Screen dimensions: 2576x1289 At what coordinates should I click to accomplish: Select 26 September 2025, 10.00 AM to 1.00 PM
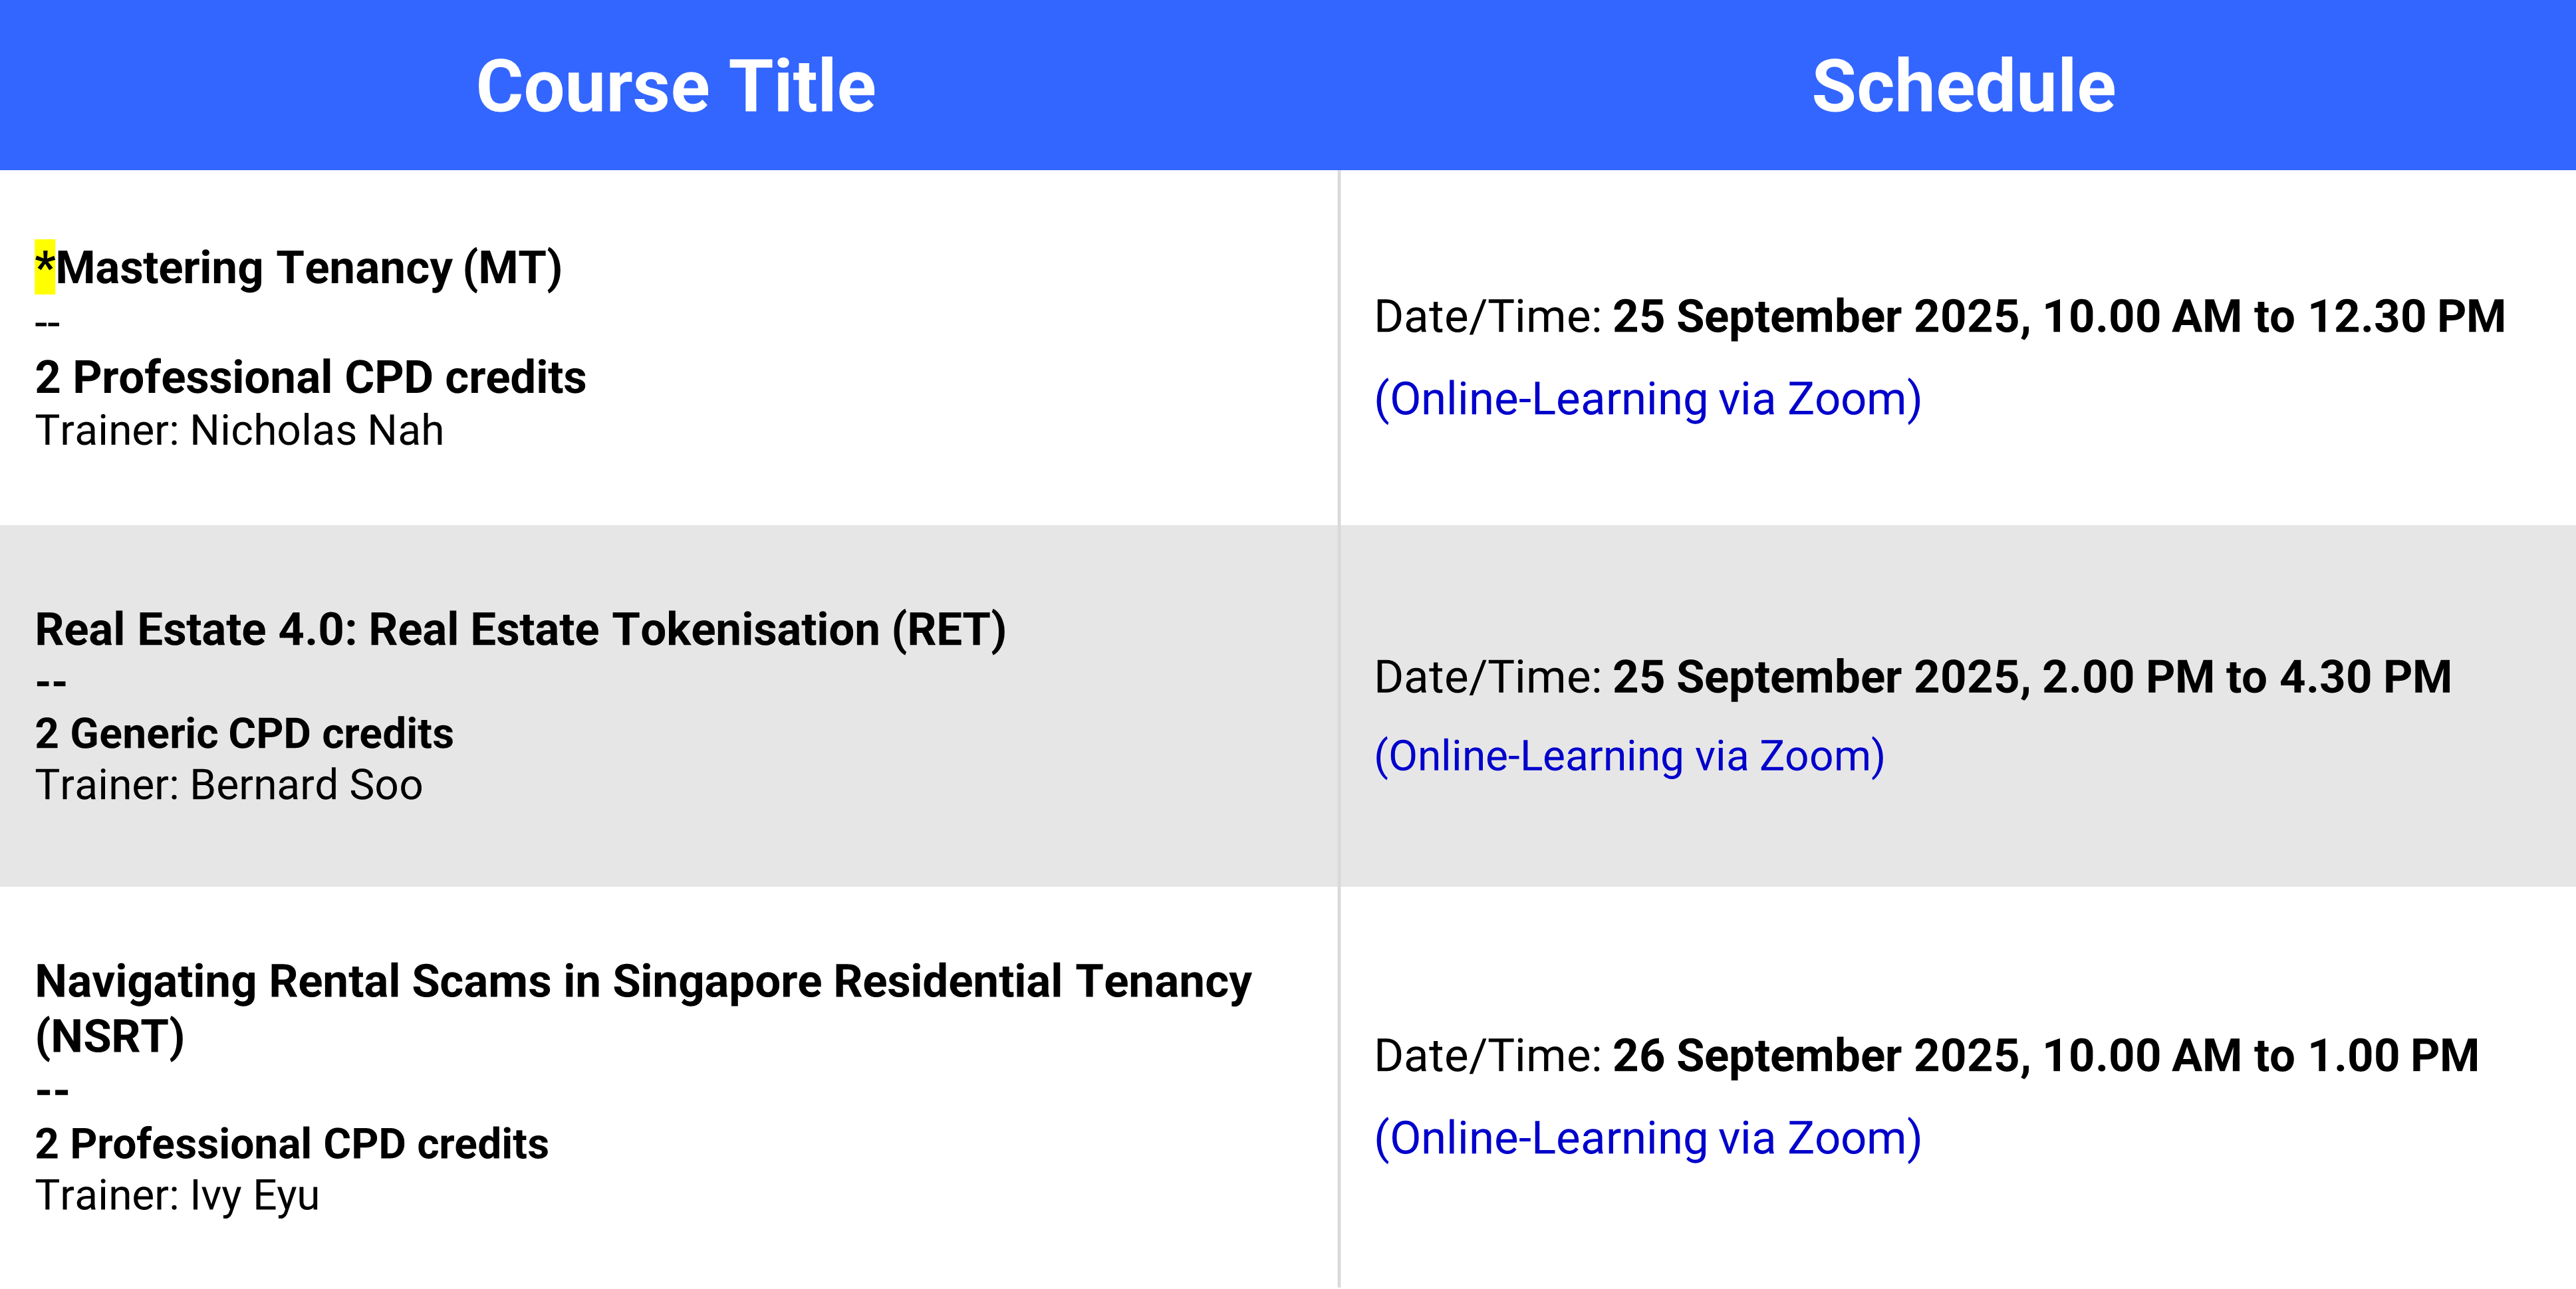pos(2046,1056)
